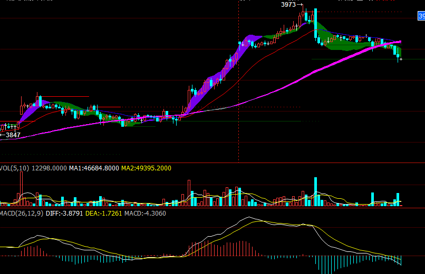
Task: Click the last candlestick on the chart
Action: (401, 59)
